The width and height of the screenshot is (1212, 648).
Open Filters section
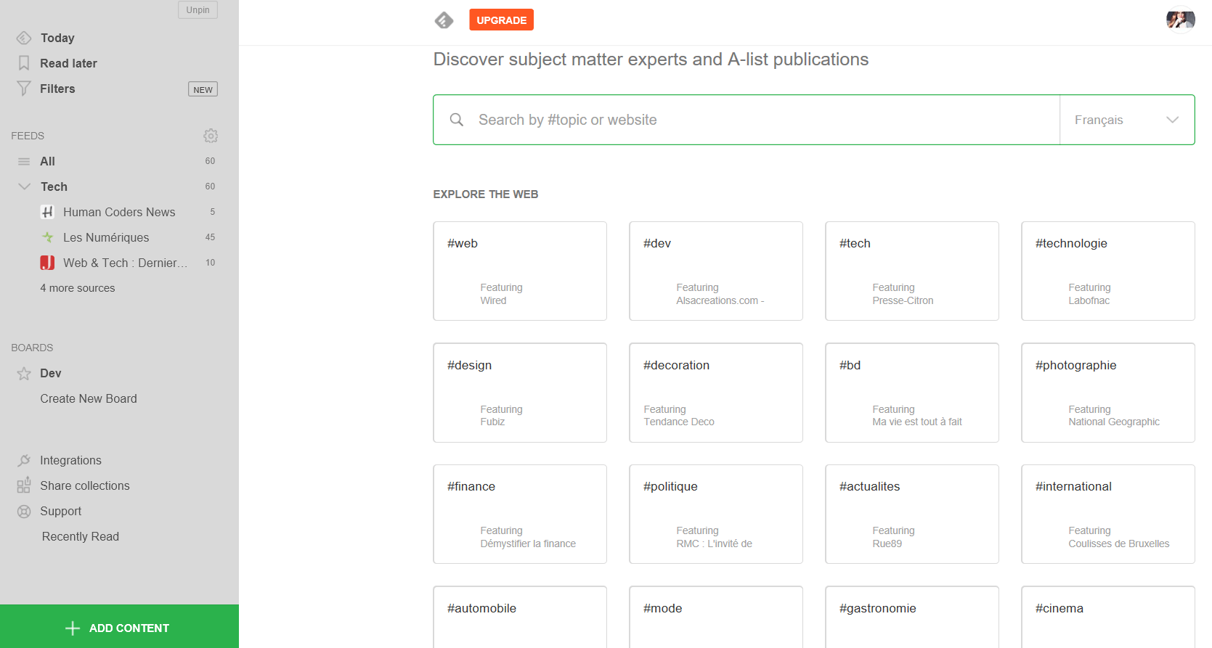(x=57, y=89)
